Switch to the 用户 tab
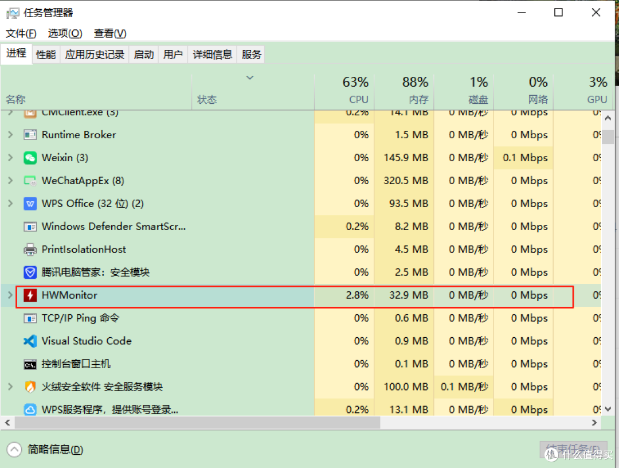Screen dimensions: 619x468 pos(173,54)
